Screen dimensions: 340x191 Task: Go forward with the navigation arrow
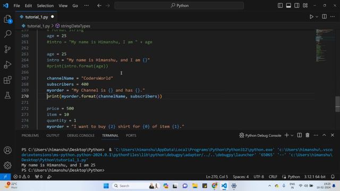tap(108, 6)
